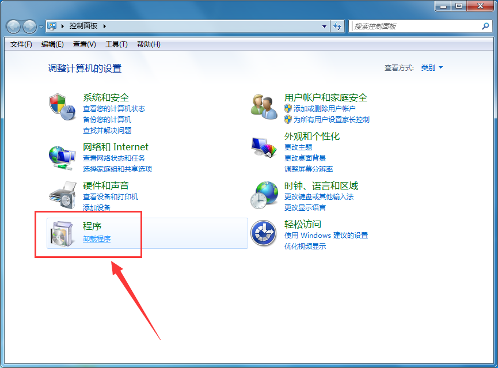The image size is (498, 368).
Task: Open the 轻松访问 heading
Action: point(302,225)
